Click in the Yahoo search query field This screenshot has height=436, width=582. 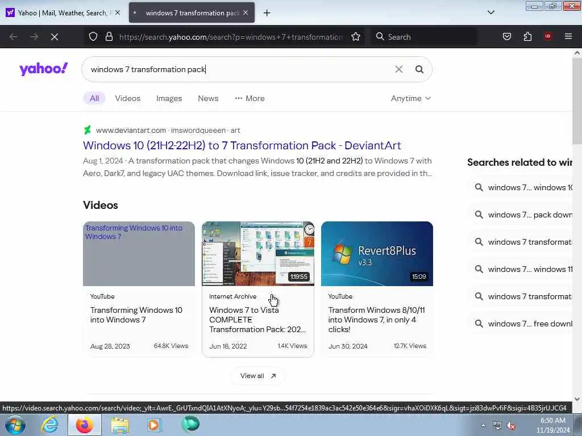pyautogui.click(x=238, y=69)
